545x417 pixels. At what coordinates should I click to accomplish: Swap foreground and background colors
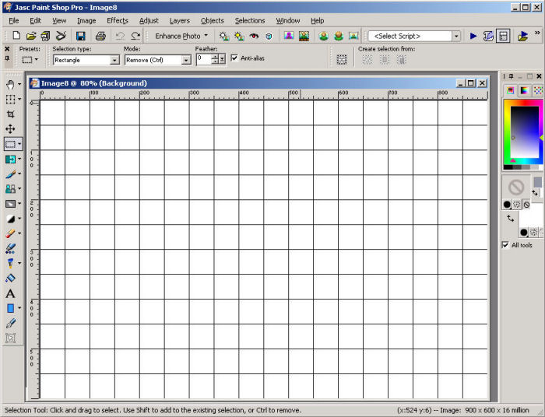click(535, 192)
